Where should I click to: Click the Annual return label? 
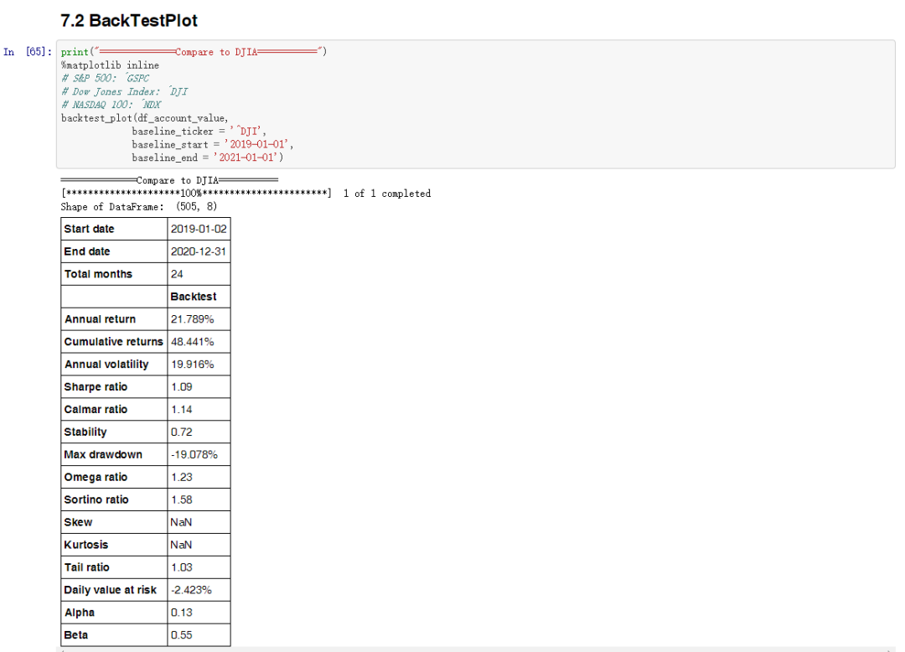[x=114, y=319]
